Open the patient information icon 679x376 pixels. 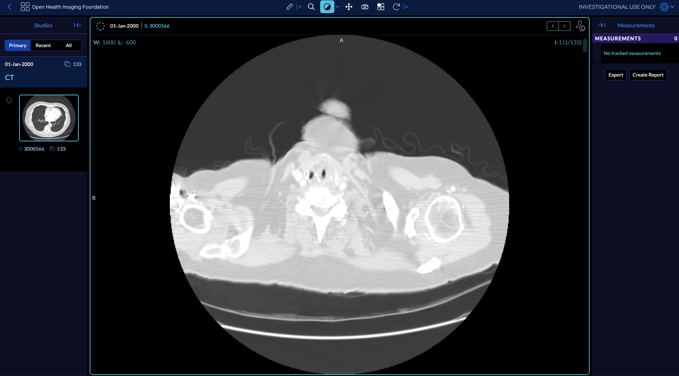click(x=580, y=26)
